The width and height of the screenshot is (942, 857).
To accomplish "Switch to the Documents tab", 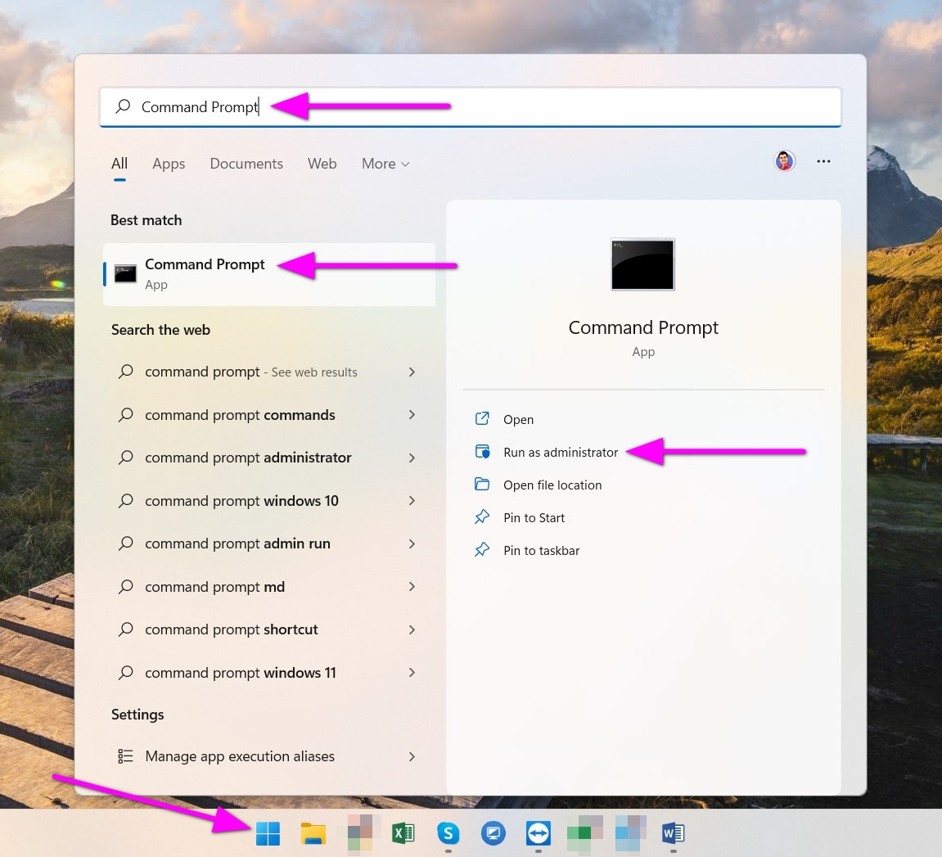I will coord(246,164).
